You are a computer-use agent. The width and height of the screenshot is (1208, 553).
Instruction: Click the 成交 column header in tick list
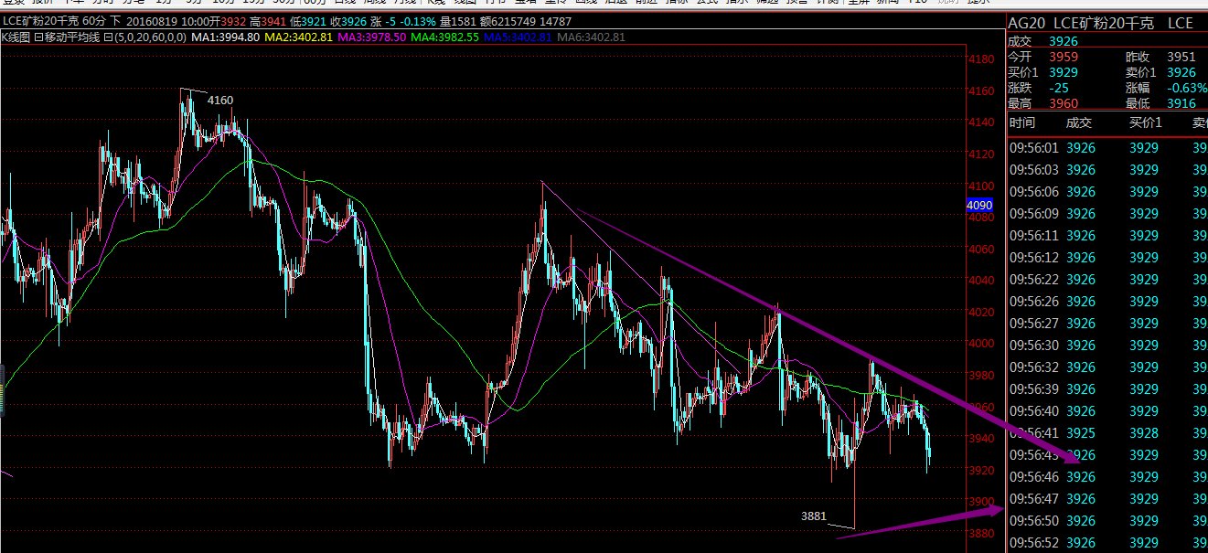point(1079,122)
